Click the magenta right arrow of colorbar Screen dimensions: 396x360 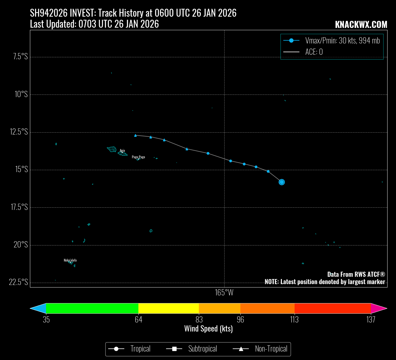(x=378, y=308)
